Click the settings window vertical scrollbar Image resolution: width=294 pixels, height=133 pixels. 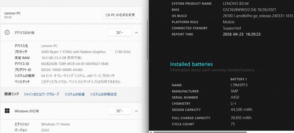point(147,40)
